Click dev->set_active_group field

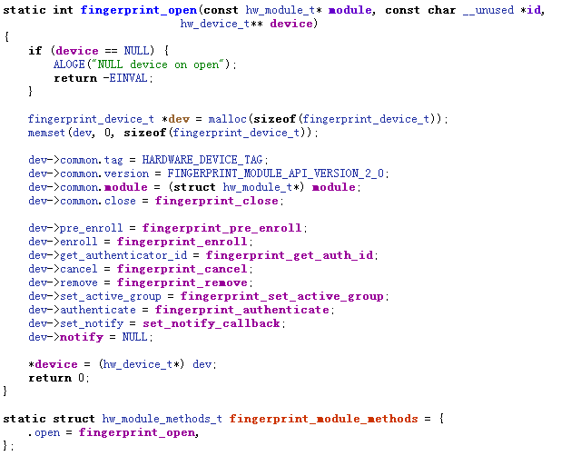pos(94,296)
